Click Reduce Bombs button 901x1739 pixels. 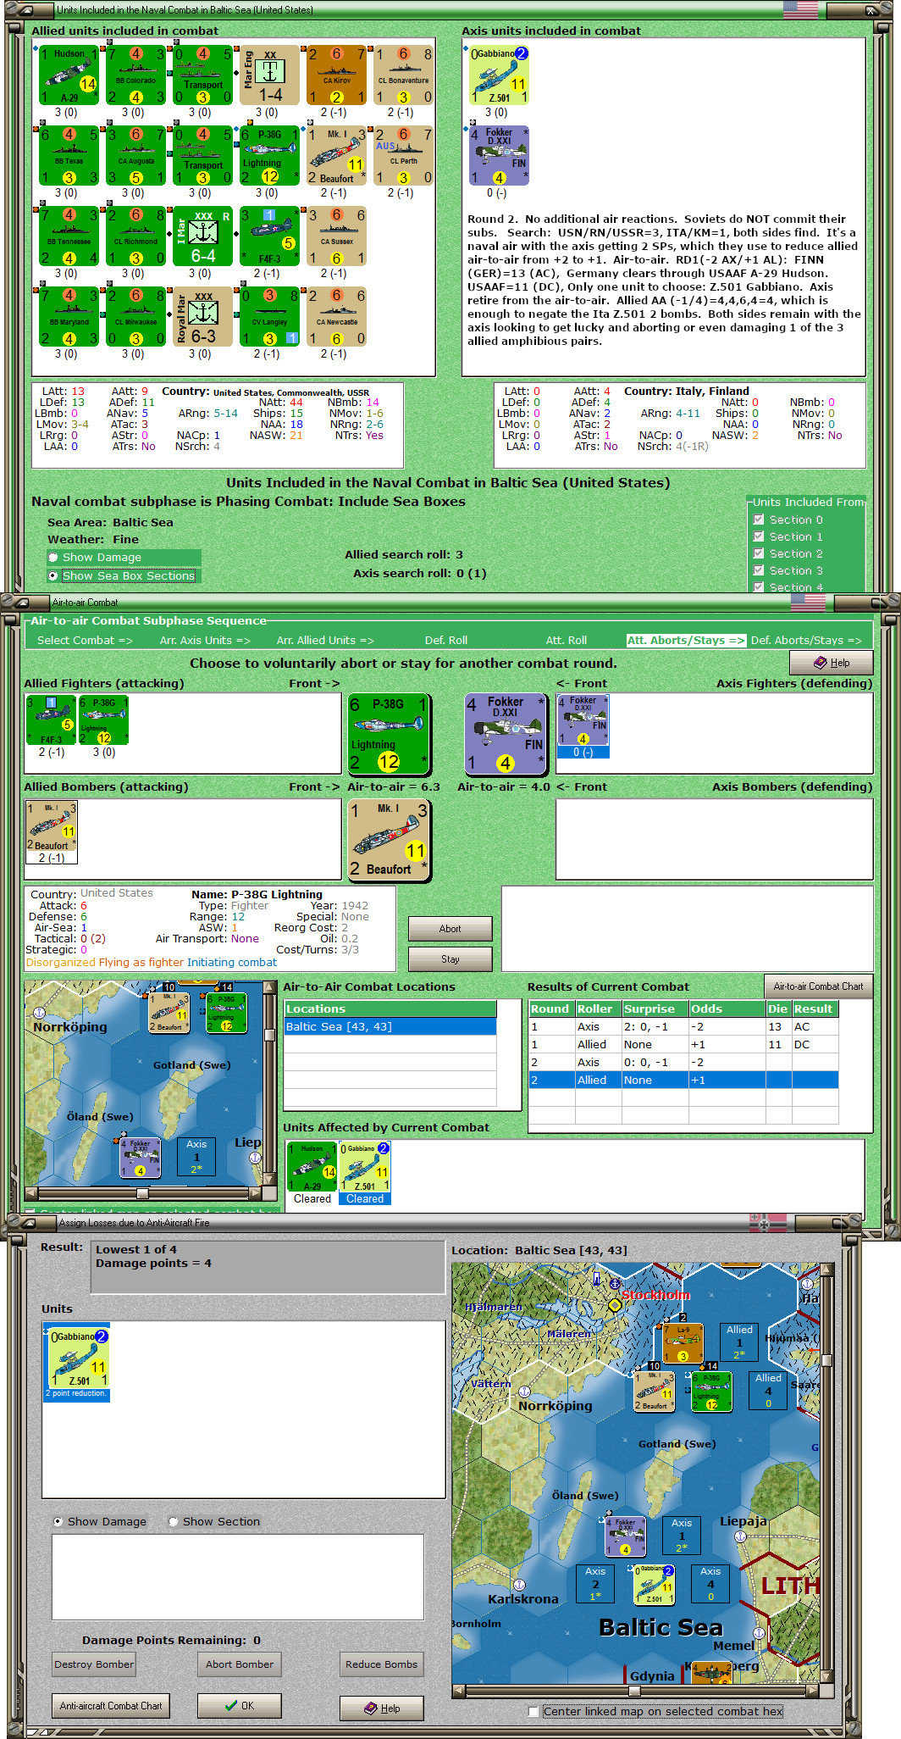[x=381, y=1664]
